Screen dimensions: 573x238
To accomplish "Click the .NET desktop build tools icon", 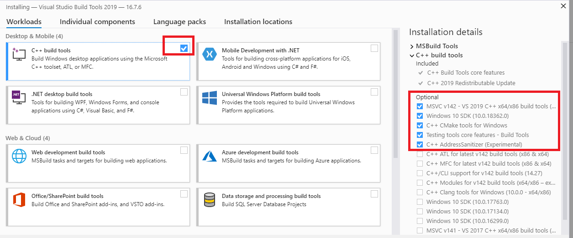I will coord(19,97).
